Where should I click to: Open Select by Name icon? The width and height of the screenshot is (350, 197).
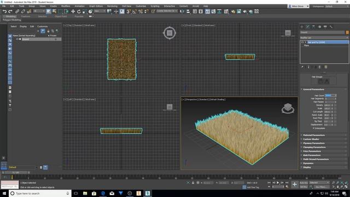pos(54,11)
